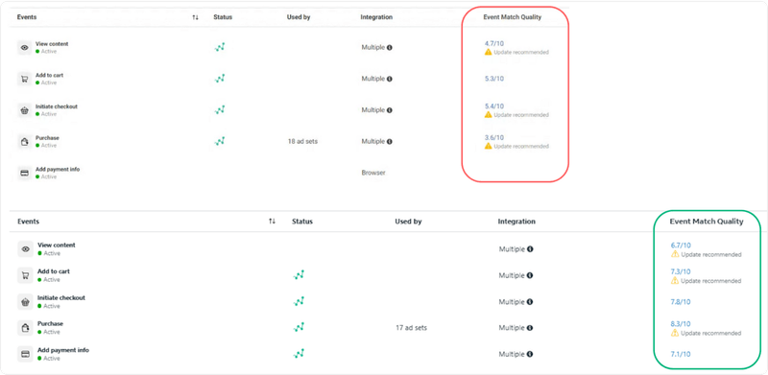Click the card icon for Add payment info, upper table
768x375 pixels.
[x=25, y=173]
